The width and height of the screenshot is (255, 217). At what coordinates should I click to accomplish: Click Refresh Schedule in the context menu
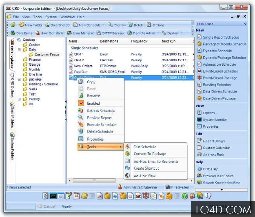coord(100,111)
